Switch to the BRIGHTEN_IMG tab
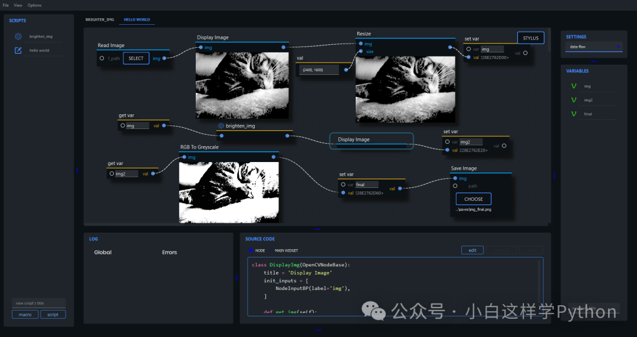This screenshot has height=337, width=637. [x=100, y=19]
